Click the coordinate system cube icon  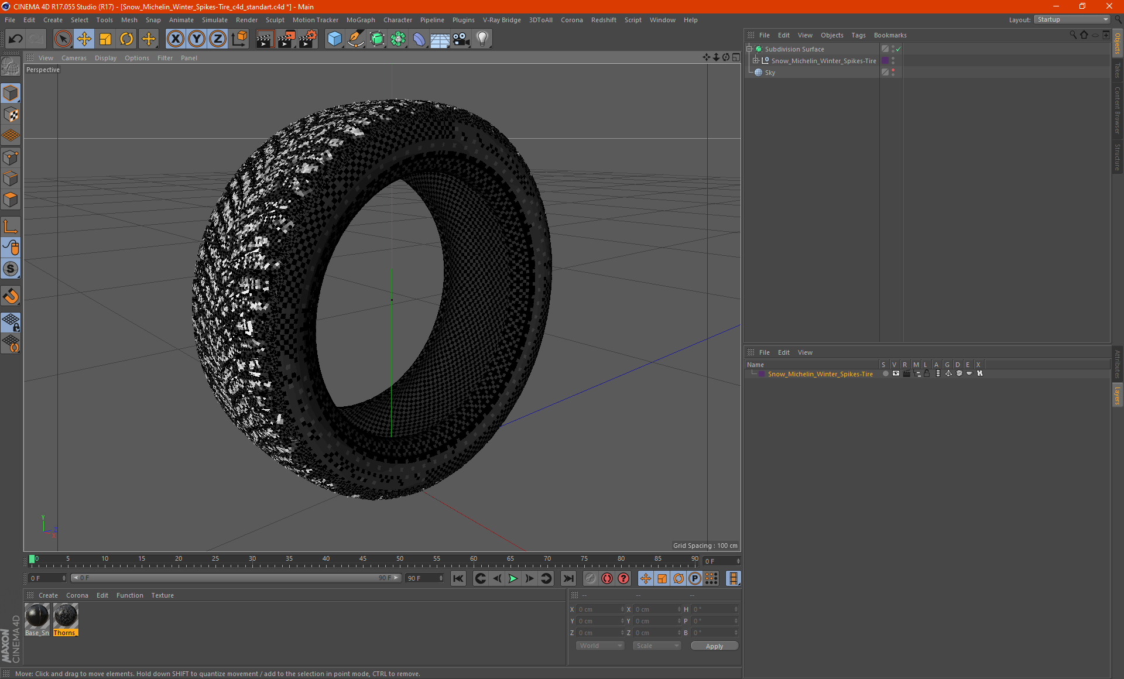[x=239, y=39]
